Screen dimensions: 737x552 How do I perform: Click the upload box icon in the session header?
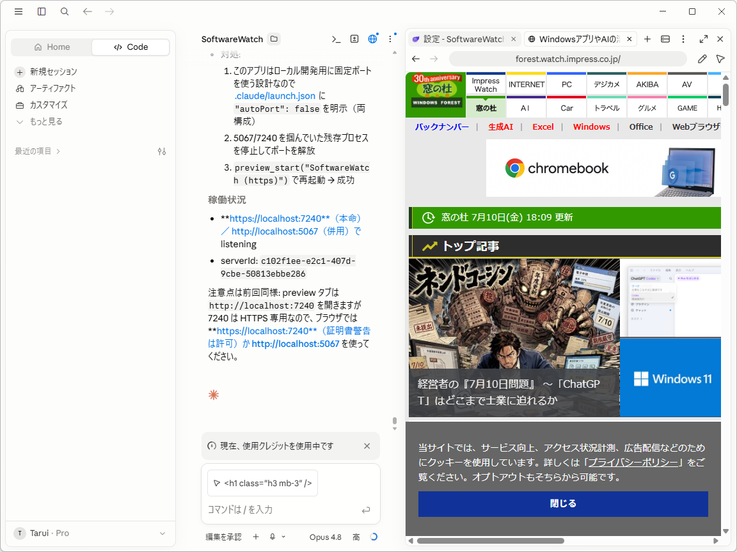354,39
